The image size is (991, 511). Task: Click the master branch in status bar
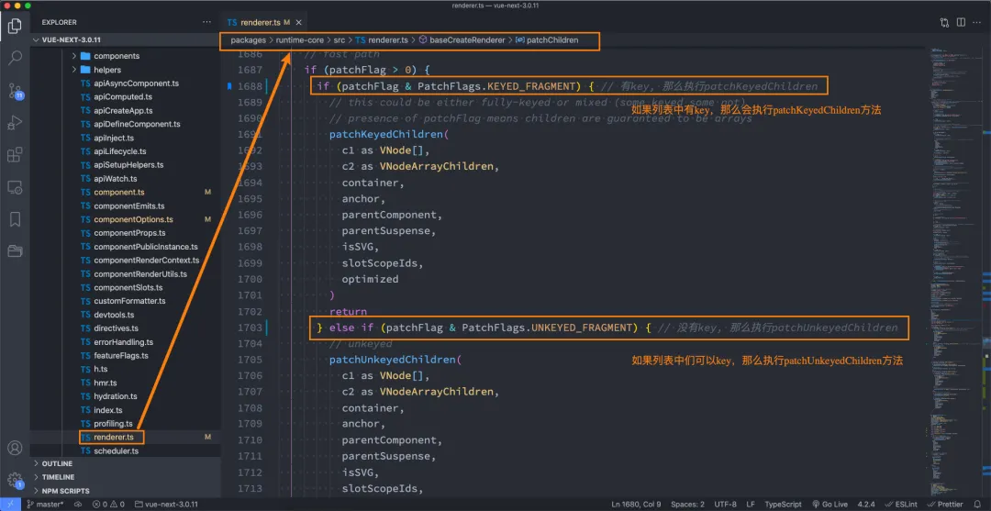point(43,504)
